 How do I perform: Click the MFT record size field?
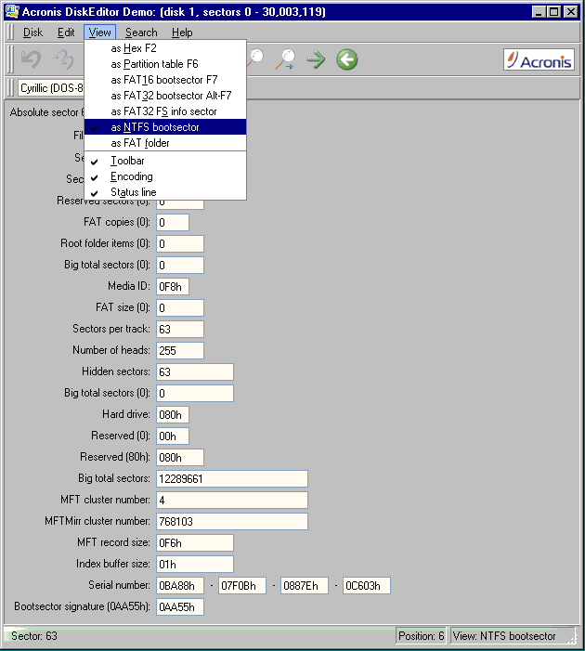(x=195, y=542)
